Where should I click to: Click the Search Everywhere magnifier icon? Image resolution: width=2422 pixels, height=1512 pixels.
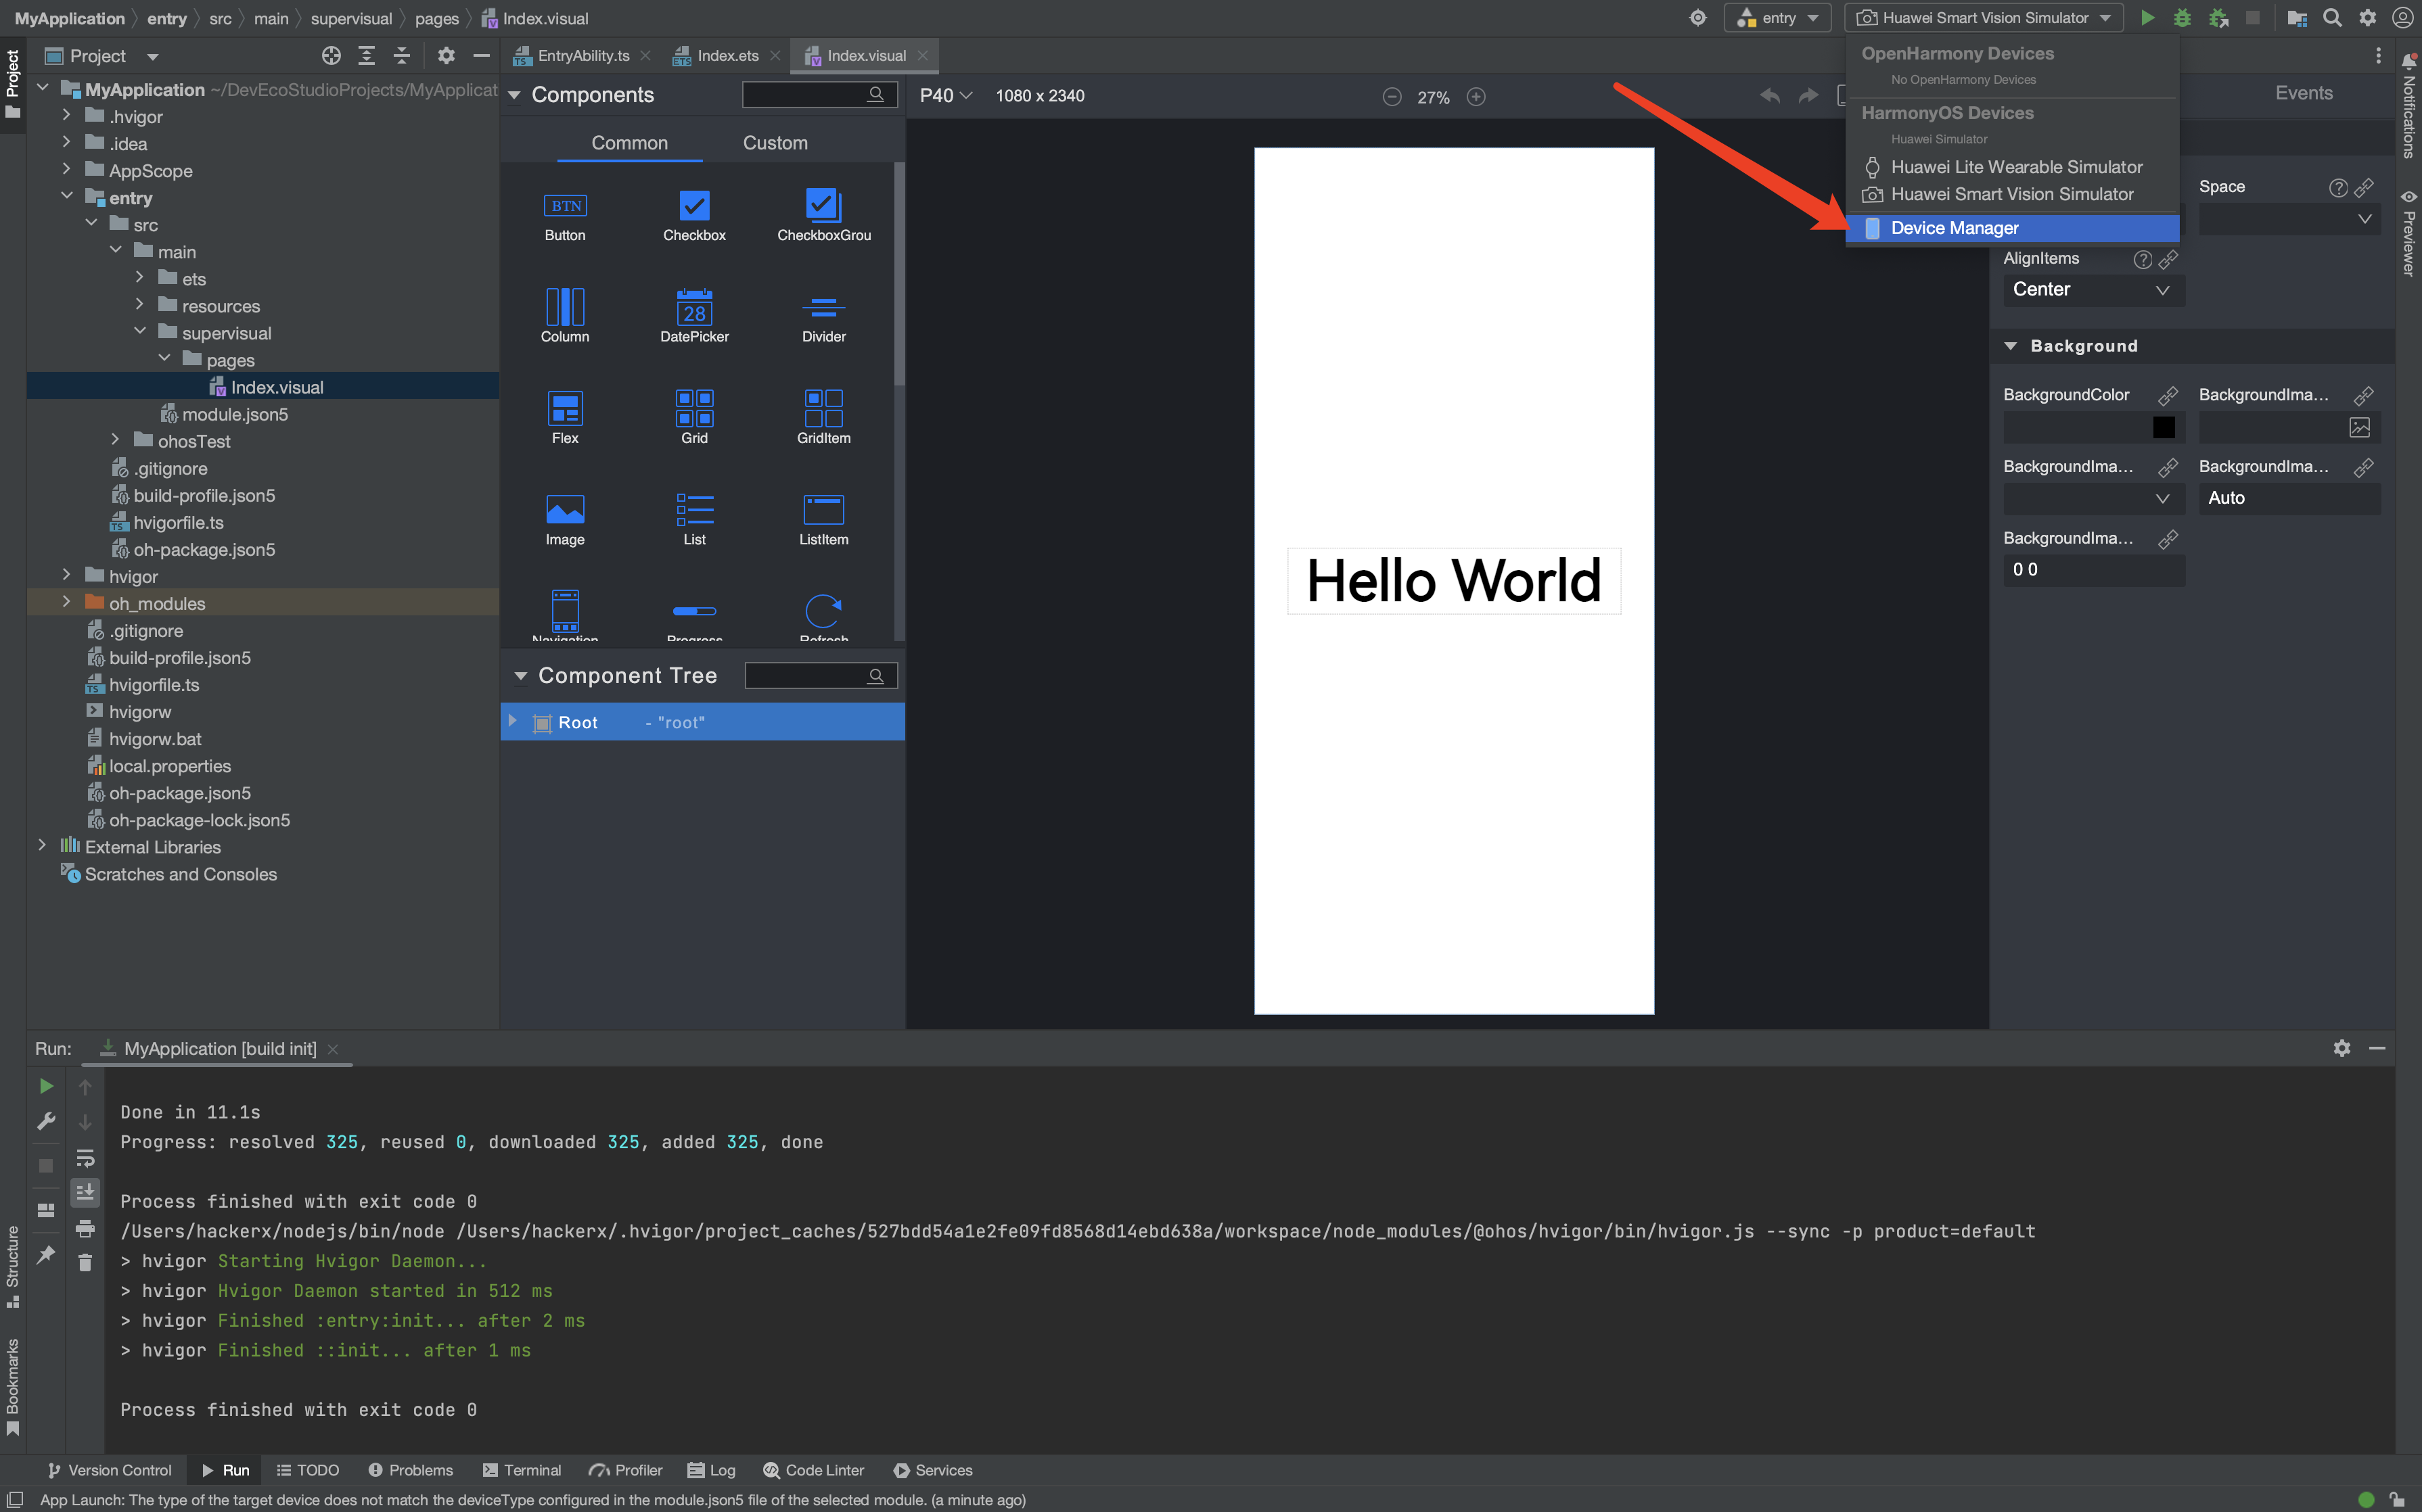[x=2332, y=18]
